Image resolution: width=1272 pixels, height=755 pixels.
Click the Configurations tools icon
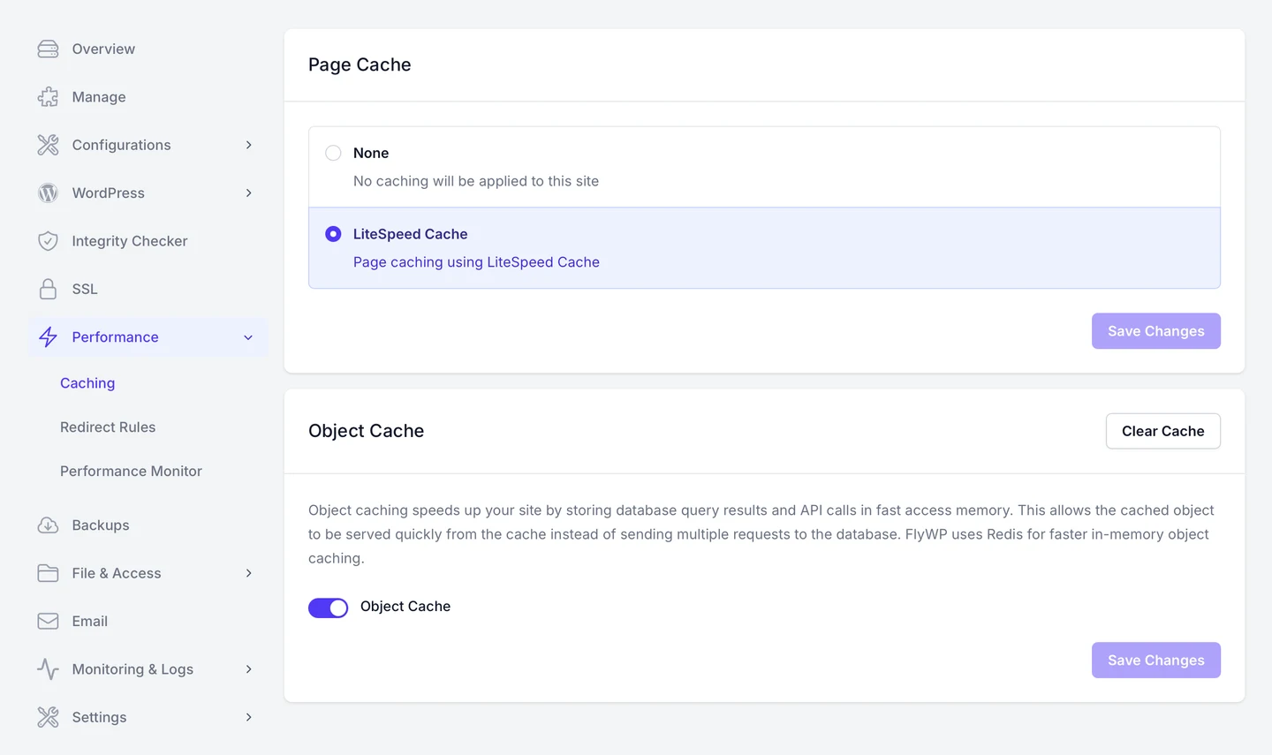click(x=48, y=145)
